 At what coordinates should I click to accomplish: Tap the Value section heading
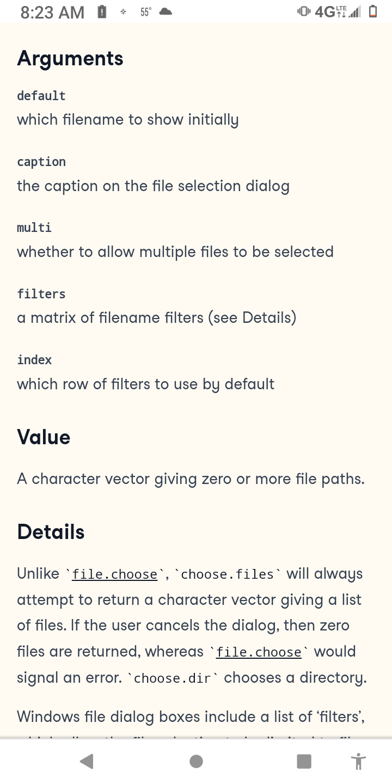click(x=44, y=437)
